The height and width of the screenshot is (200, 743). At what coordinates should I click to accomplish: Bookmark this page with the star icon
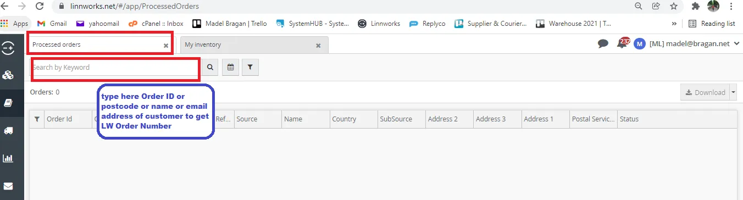tap(673, 6)
